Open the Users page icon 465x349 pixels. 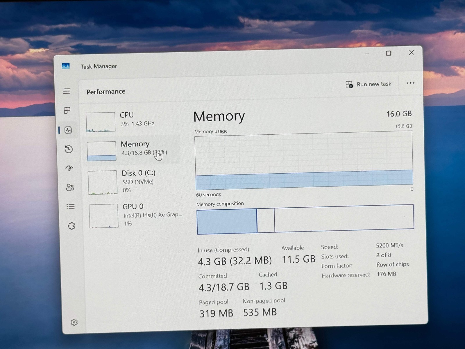point(70,187)
